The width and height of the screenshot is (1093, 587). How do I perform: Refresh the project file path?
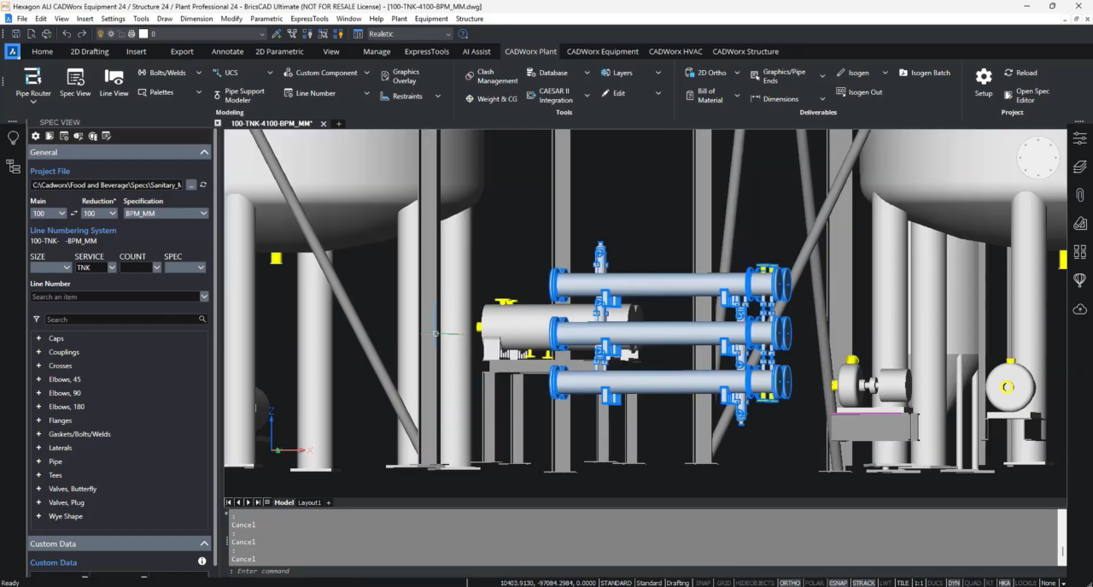203,185
